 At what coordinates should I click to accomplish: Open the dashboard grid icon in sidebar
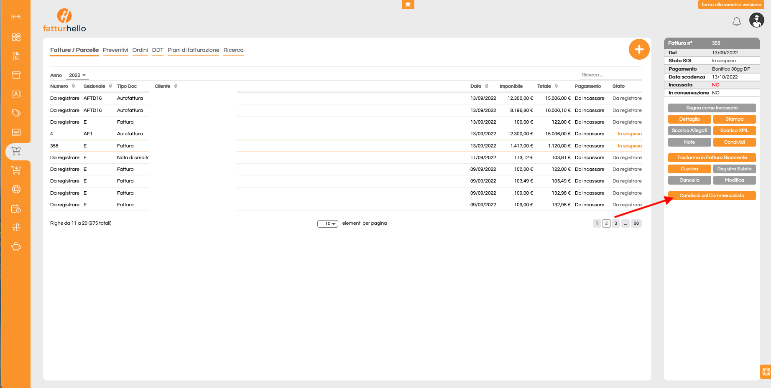[x=16, y=37]
